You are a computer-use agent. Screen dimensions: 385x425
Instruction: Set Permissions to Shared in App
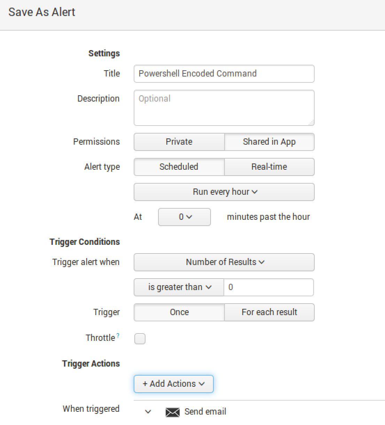[269, 142]
